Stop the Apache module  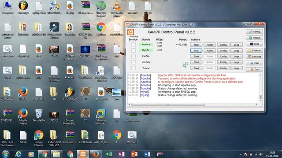tap(196, 45)
